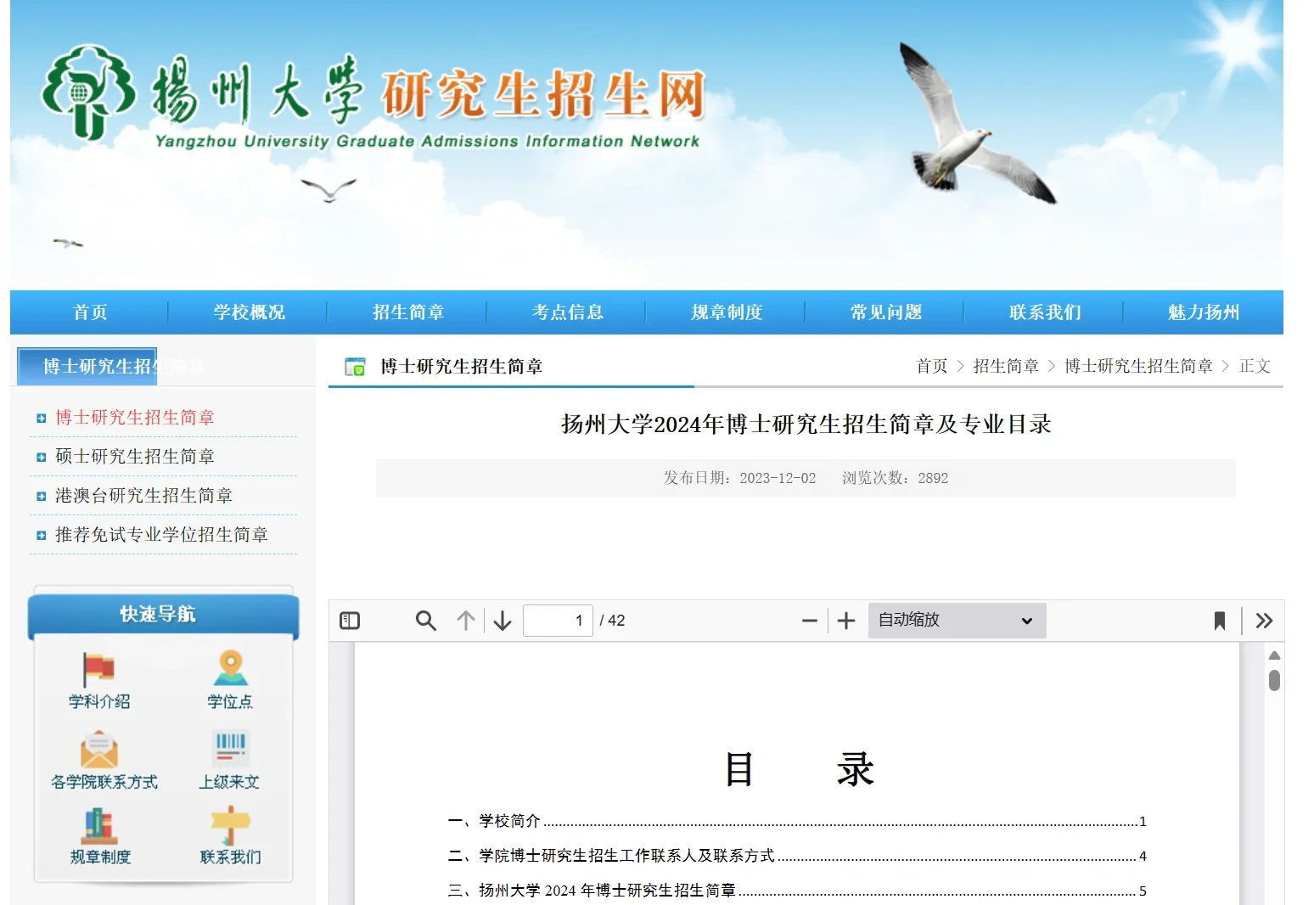Click the 正文 breadcrumb text
Screen dimensions: 1314x905
coord(1255,366)
